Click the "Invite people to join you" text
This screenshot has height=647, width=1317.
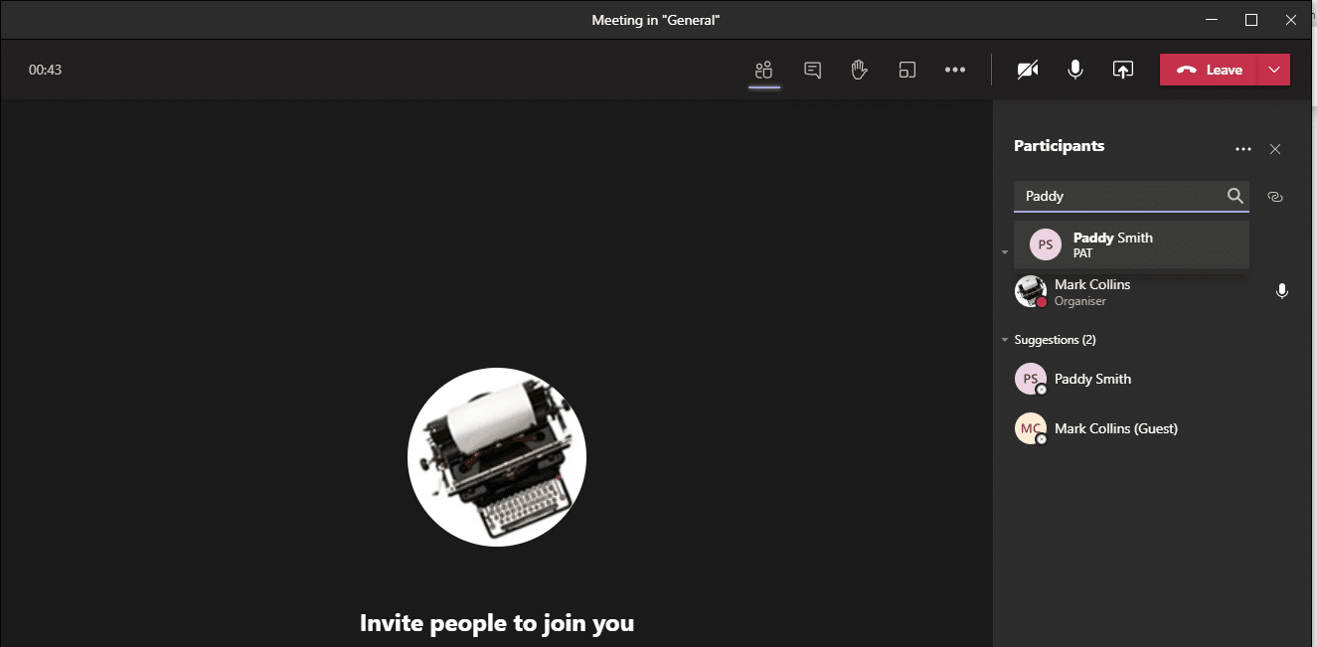[x=497, y=623]
